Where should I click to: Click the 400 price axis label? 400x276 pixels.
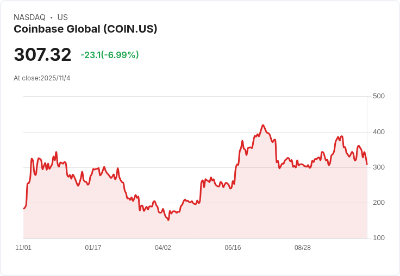(379, 132)
